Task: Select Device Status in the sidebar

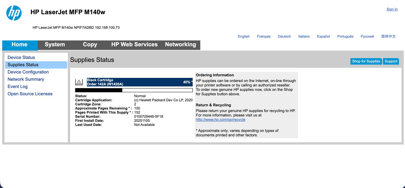Action: (x=21, y=57)
